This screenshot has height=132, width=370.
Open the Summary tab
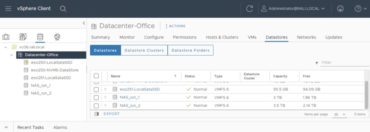pos(100,37)
